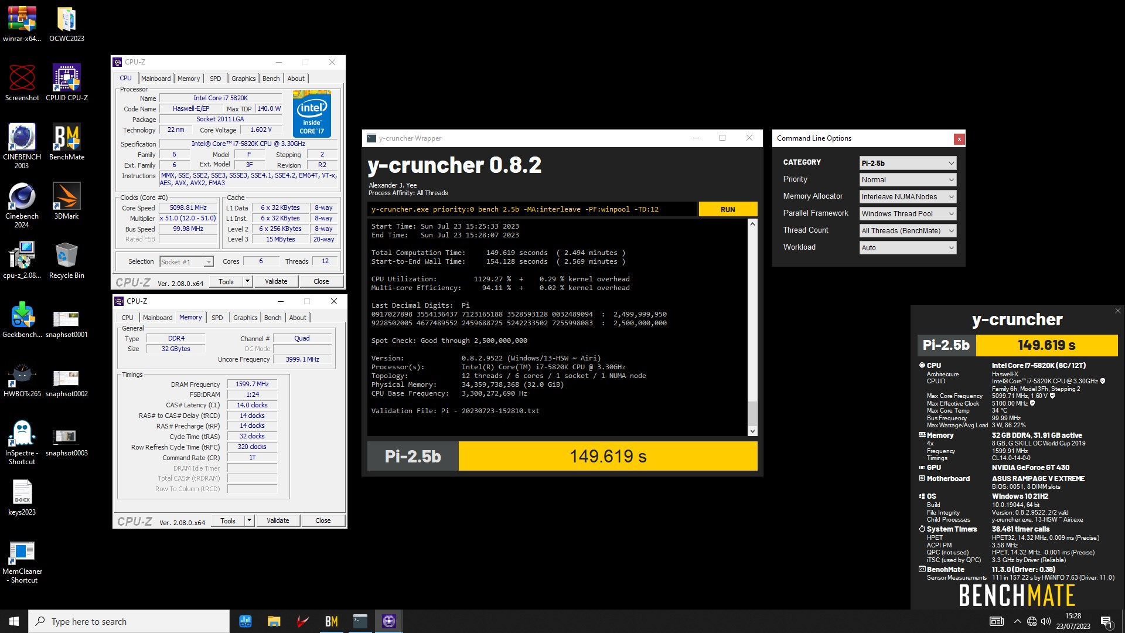
Task: Open the winrar-x64 desktop icon
Action: (22, 25)
